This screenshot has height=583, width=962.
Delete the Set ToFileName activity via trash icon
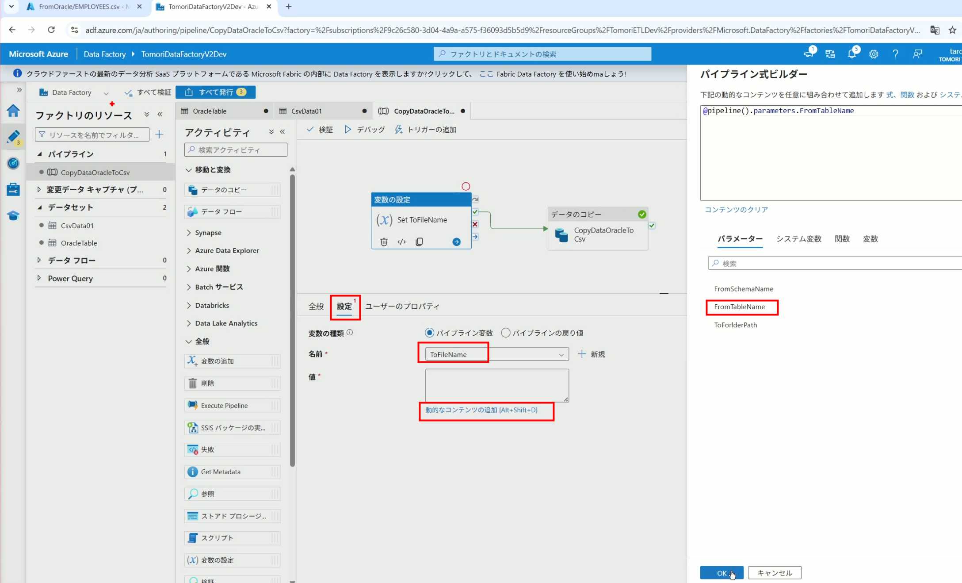(x=384, y=242)
